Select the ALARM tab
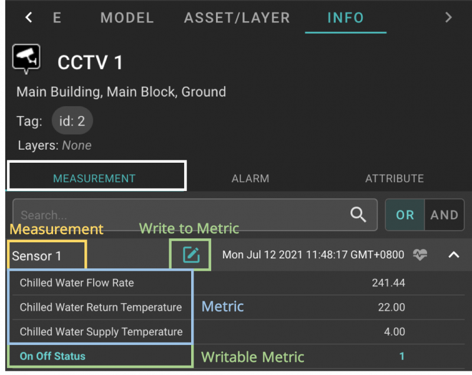The width and height of the screenshot is (472, 375). (250, 178)
